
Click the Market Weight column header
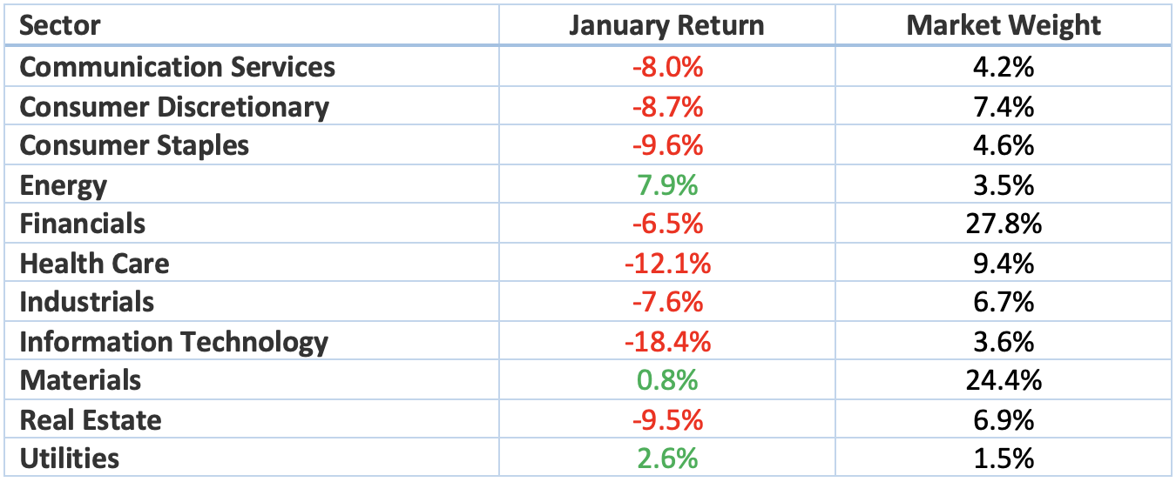tap(1004, 26)
